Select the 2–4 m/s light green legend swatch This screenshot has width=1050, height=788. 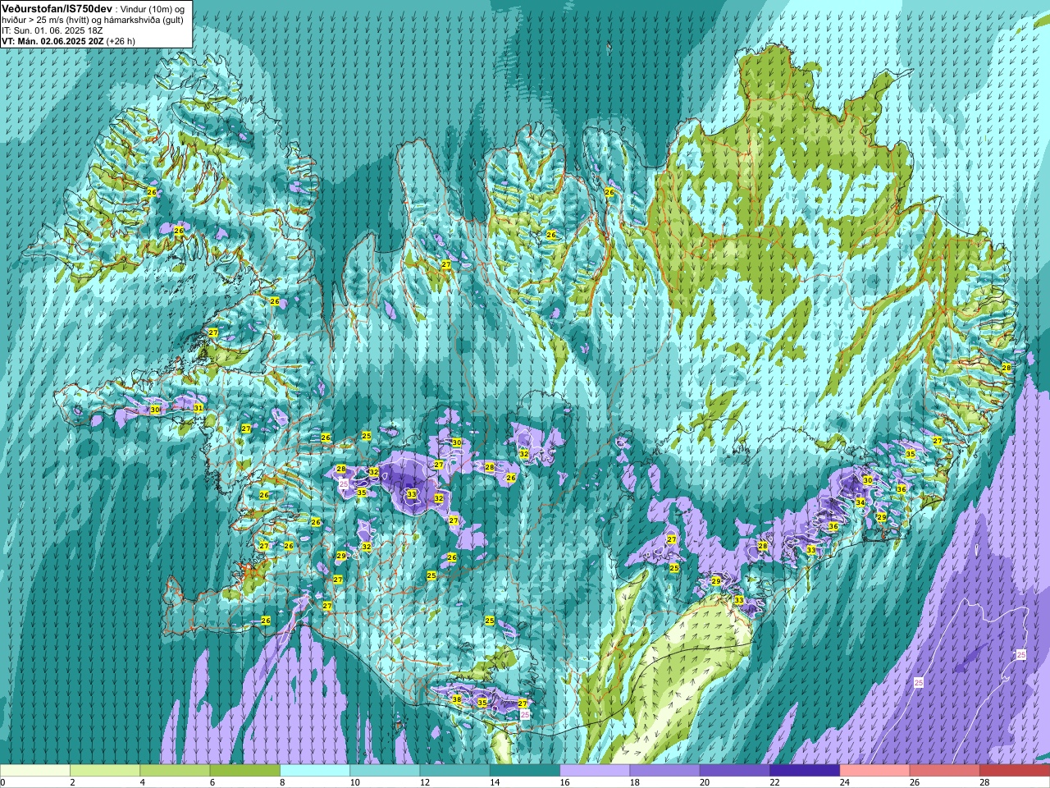pyautogui.click(x=105, y=771)
